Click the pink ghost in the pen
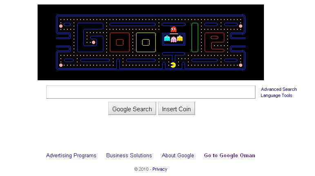 (x=174, y=40)
